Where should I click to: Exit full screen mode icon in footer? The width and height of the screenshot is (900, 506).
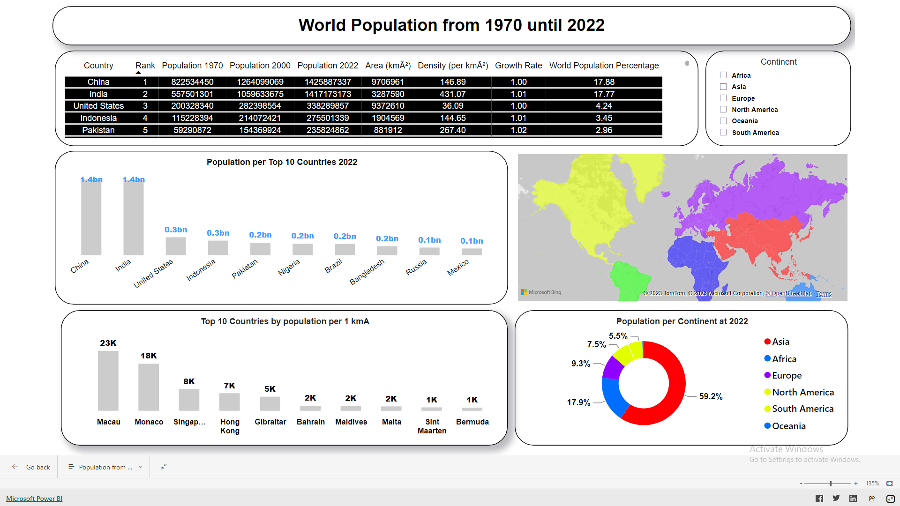point(890,499)
